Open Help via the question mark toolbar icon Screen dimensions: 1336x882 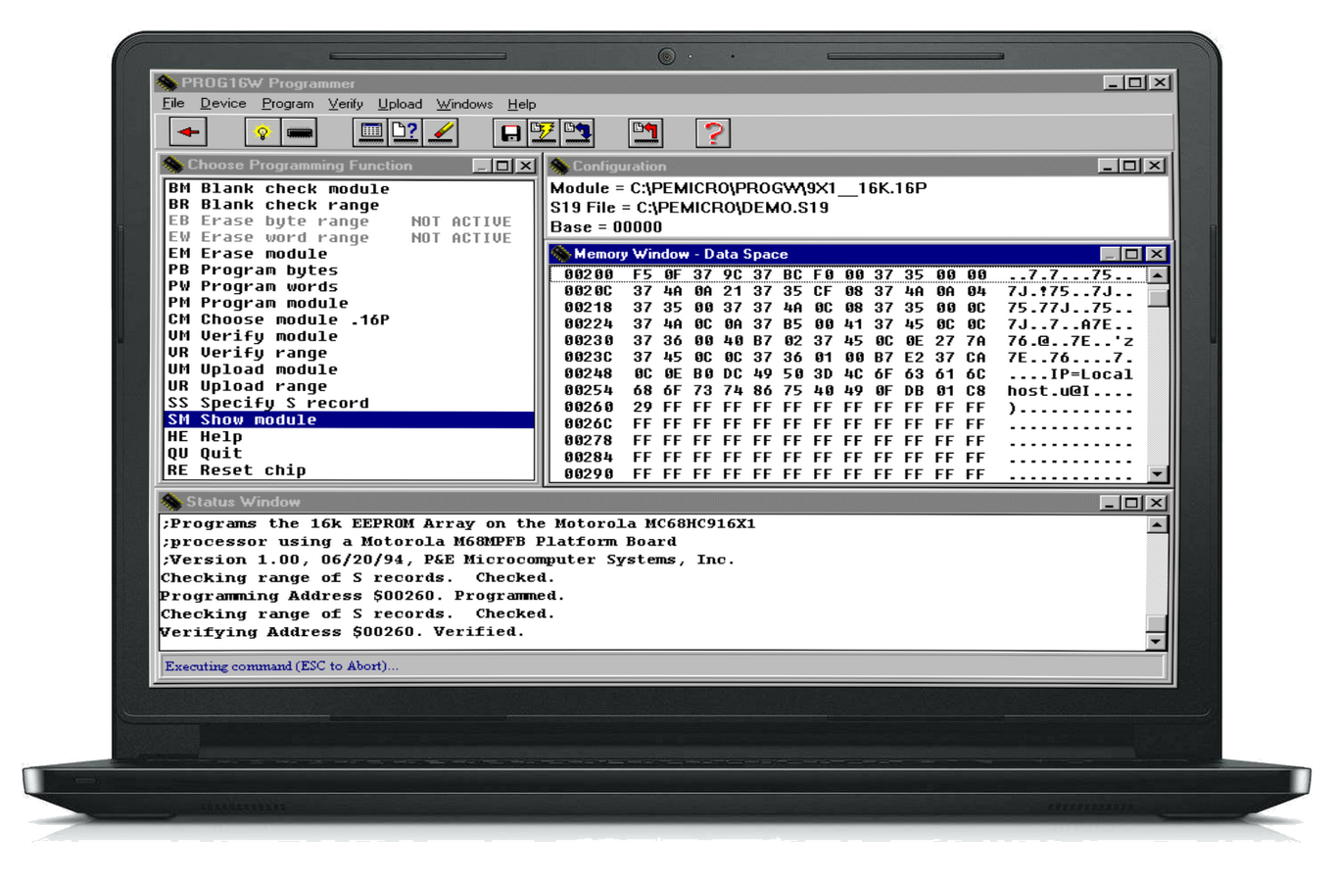click(x=712, y=131)
